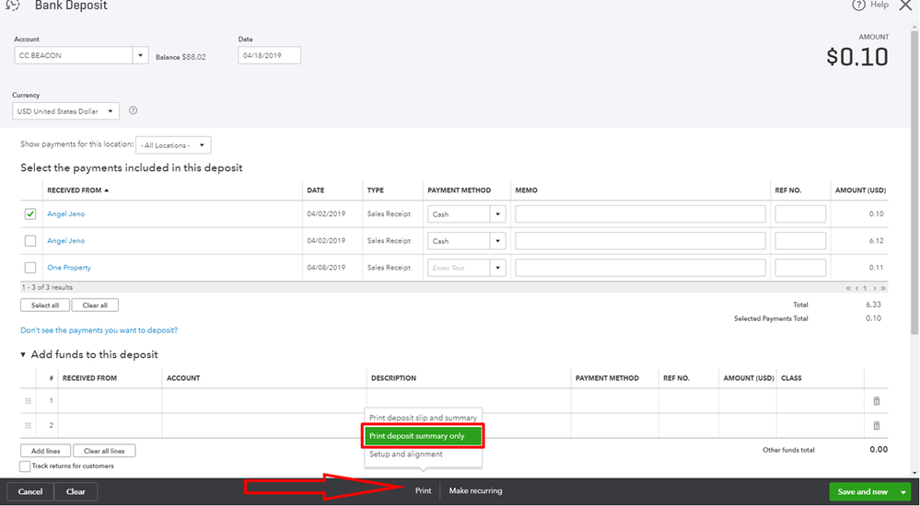Check the 6.12 Angel Jeno payment
The height and width of the screenshot is (506, 920).
point(29,241)
